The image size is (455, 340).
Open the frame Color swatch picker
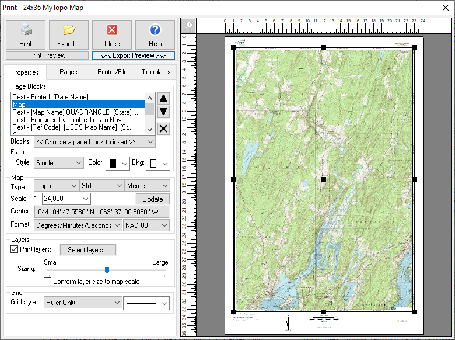pyautogui.click(x=117, y=164)
